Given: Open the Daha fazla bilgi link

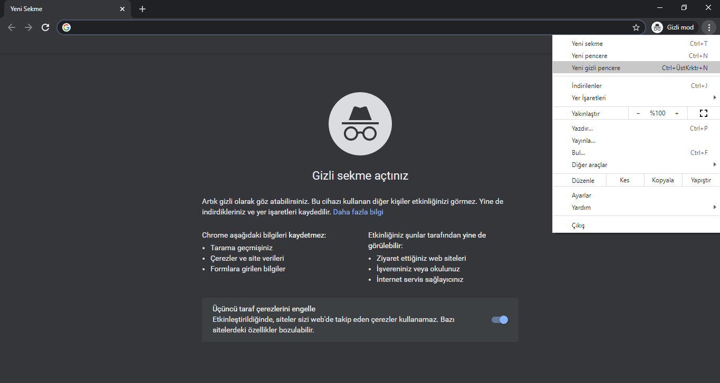Looking at the screenshot, I should tap(358, 212).
